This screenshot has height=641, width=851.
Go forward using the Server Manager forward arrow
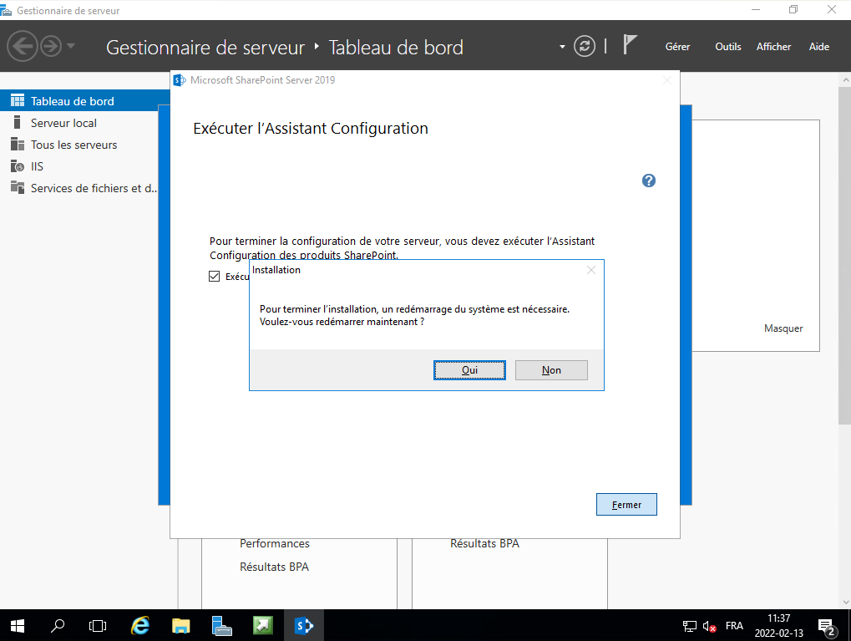(x=51, y=47)
